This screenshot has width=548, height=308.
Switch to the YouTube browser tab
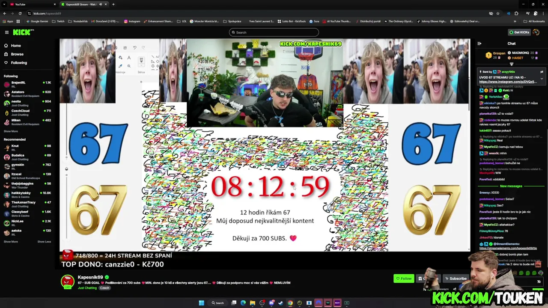32,4
